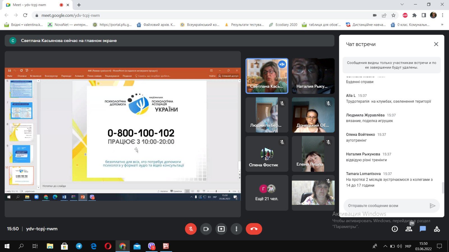
Task: Open the Chrome profile avatar
Action: pos(433,15)
